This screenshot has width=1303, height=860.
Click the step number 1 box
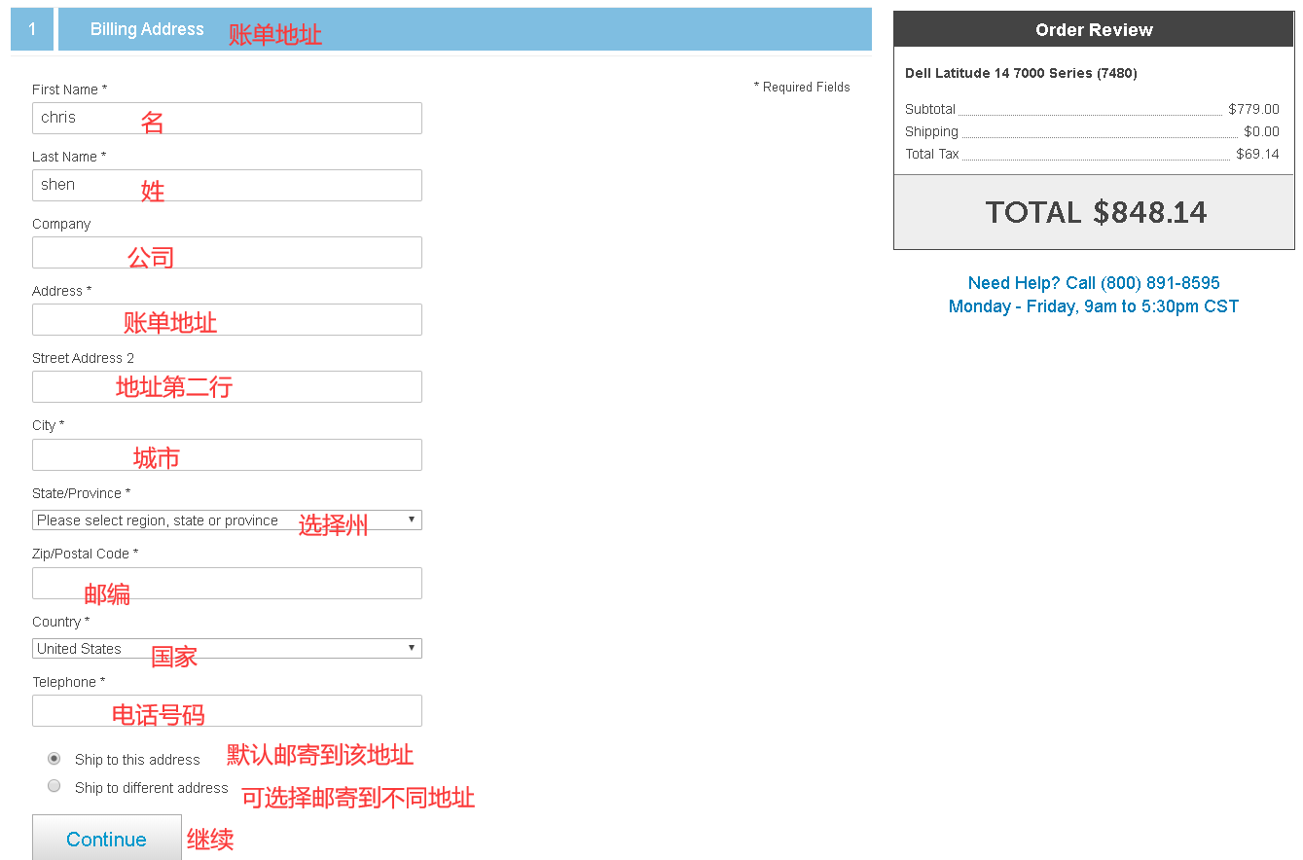click(32, 29)
